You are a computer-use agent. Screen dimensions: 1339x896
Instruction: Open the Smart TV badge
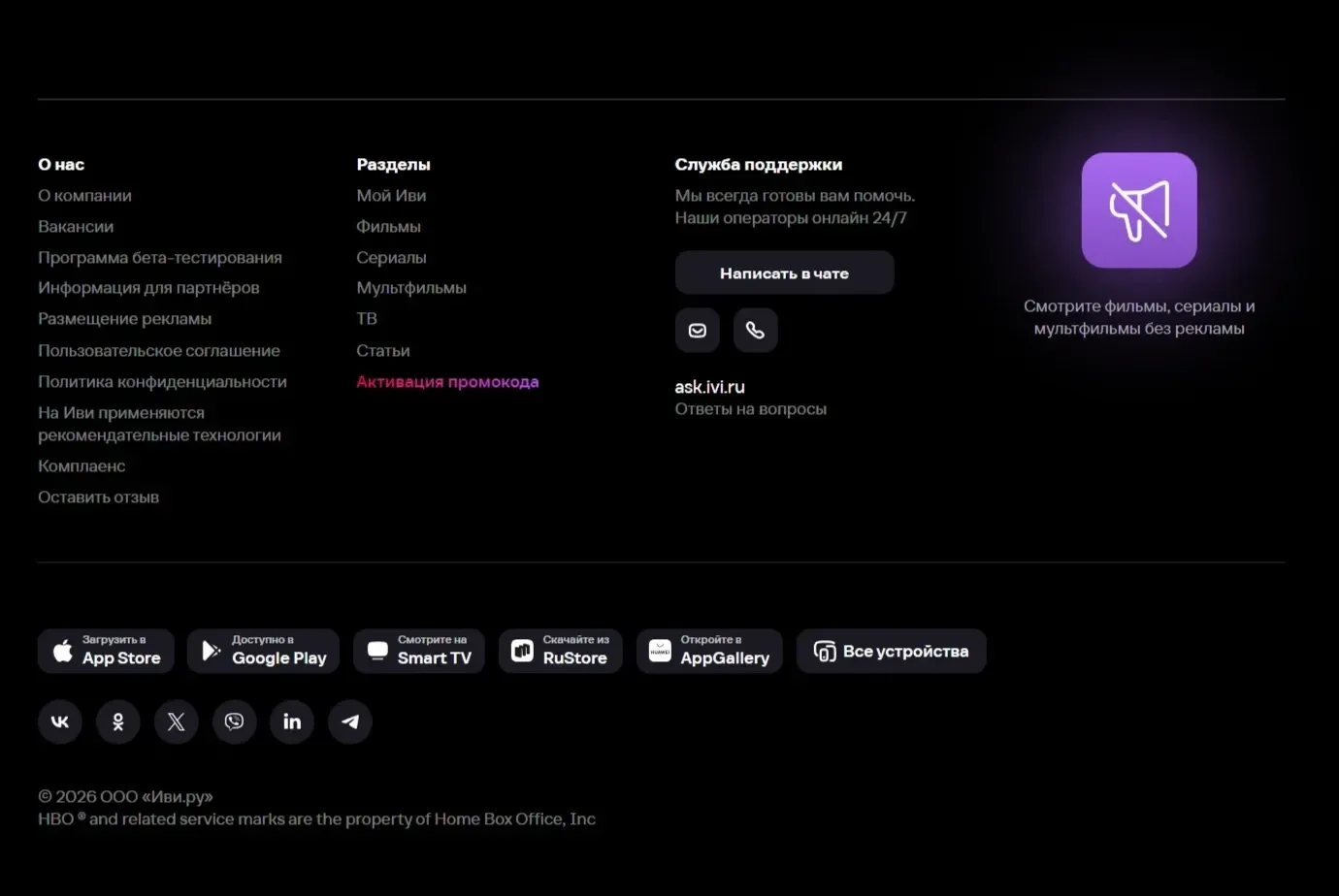tap(419, 651)
